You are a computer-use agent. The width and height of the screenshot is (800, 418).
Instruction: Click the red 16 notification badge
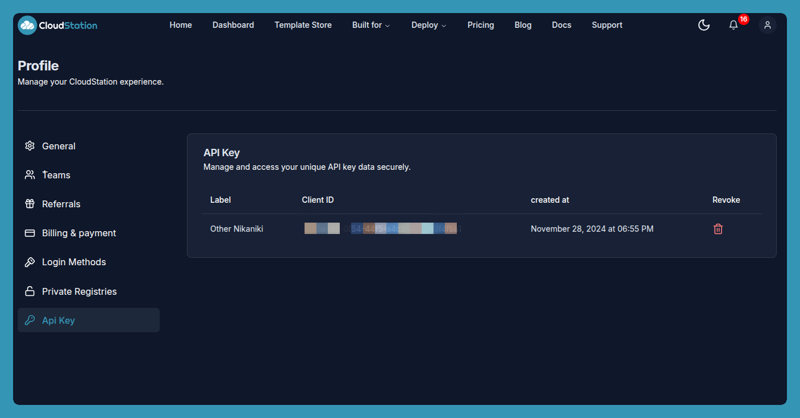(x=744, y=19)
